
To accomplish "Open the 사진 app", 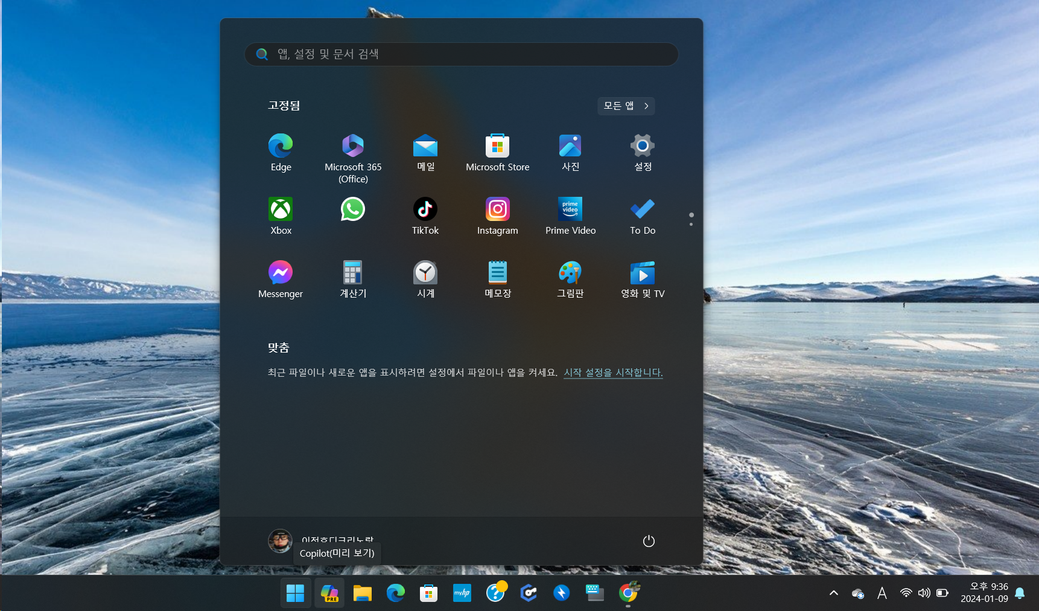I will click(x=570, y=153).
